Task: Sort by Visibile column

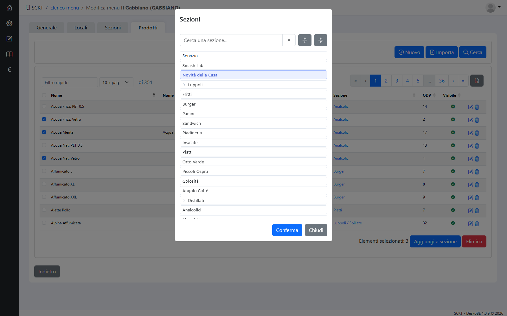Action: 459,95
